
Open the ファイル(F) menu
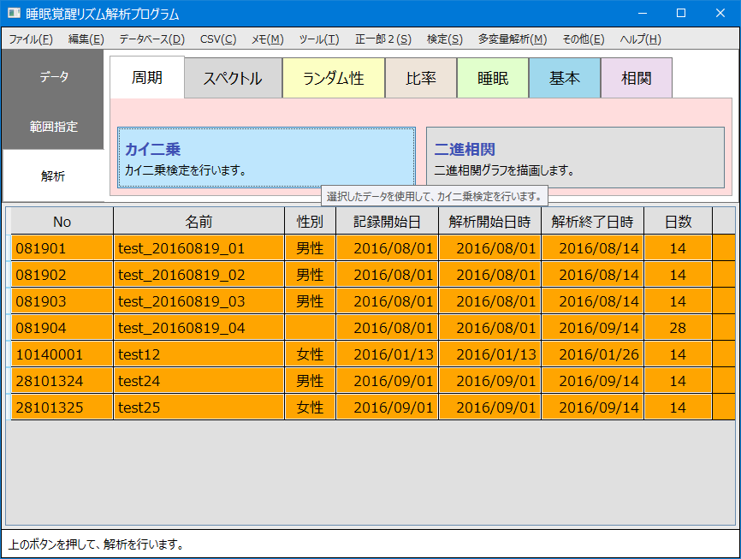click(x=31, y=39)
